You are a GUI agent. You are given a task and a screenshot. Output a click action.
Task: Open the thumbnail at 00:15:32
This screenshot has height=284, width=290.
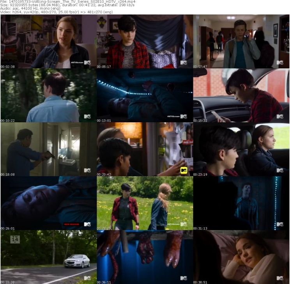241,95
